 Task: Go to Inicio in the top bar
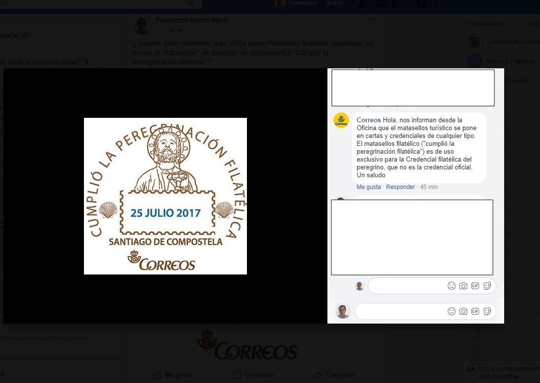click(335, 3)
